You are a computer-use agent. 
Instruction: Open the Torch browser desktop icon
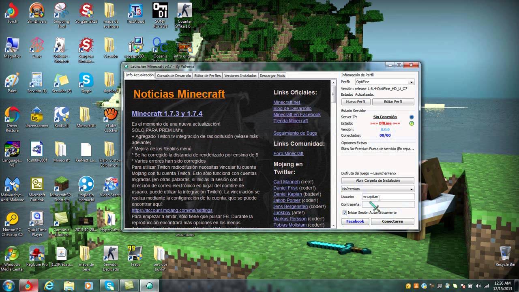tap(12, 13)
